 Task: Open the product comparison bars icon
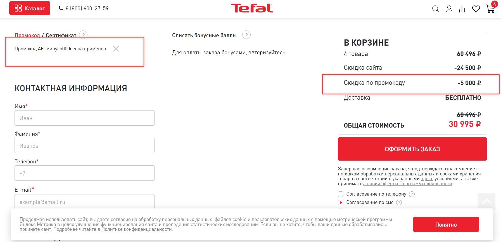pos(462,9)
